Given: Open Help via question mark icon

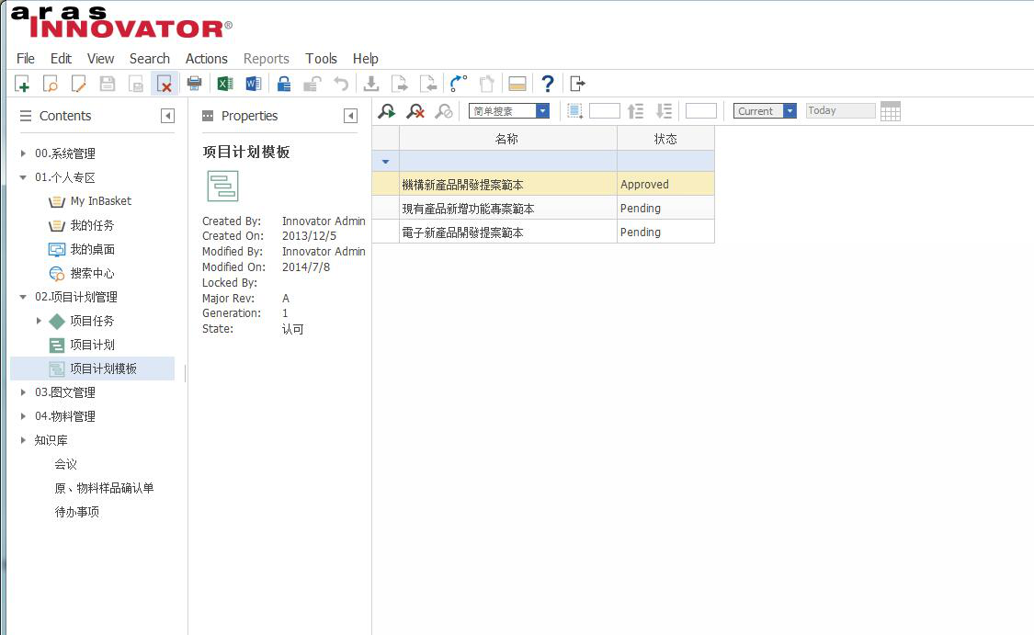Looking at the screenshot, I should pos(548,85).
